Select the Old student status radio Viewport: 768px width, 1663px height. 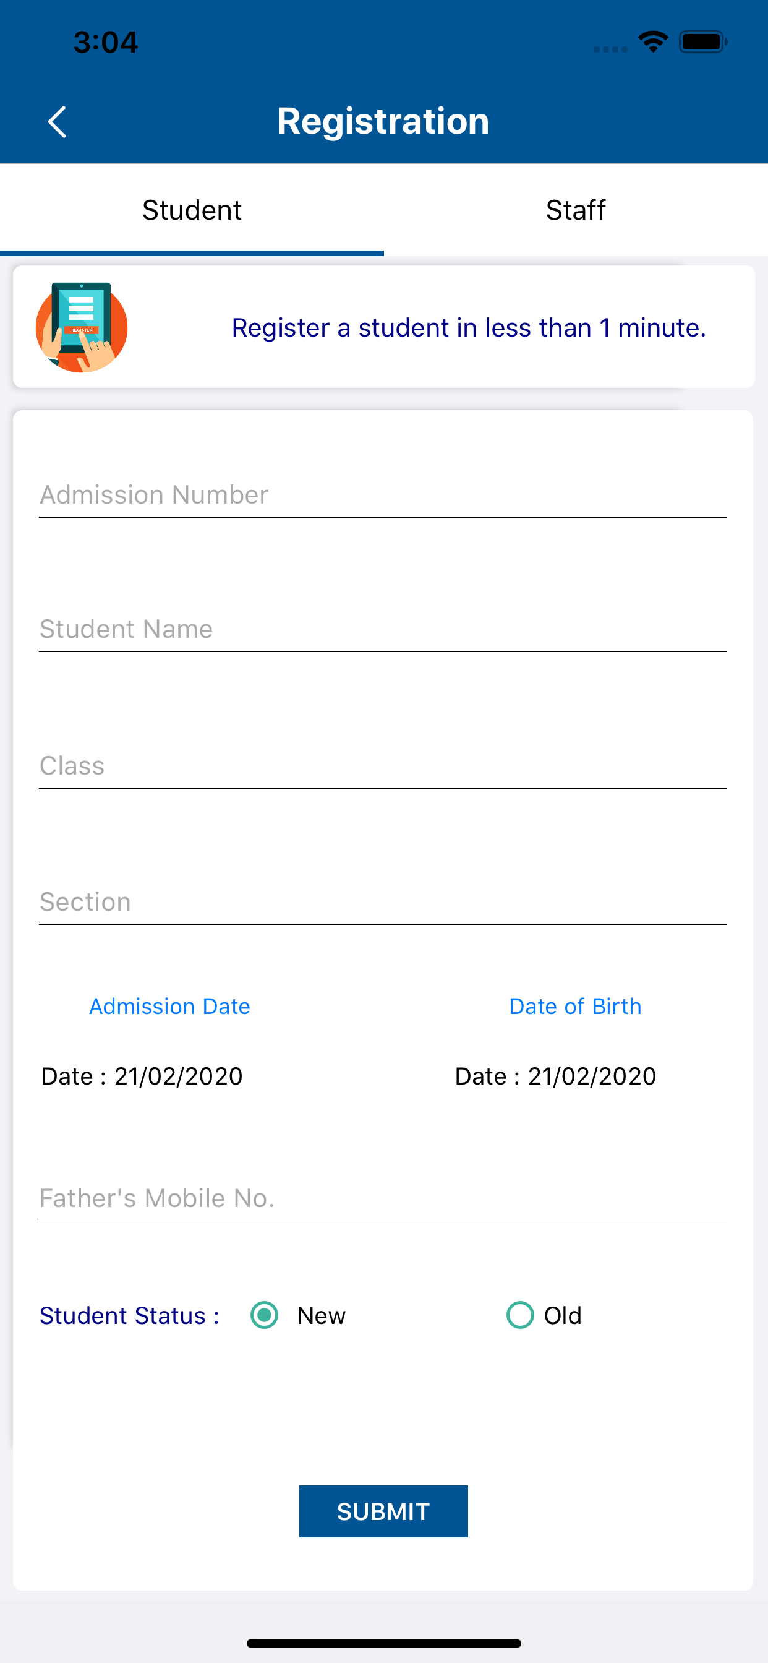click(520, 1315)
